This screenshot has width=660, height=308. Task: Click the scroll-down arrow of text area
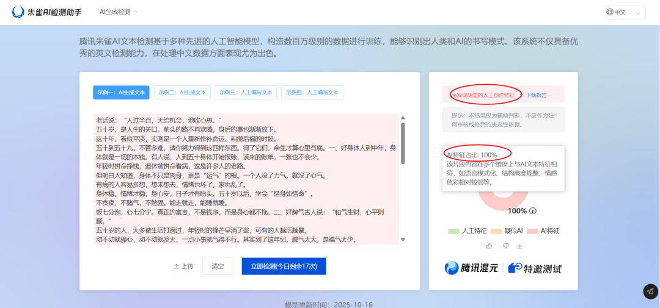click(403, 239)
